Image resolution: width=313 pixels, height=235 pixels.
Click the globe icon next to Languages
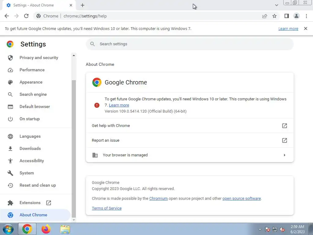click(10, 136)
